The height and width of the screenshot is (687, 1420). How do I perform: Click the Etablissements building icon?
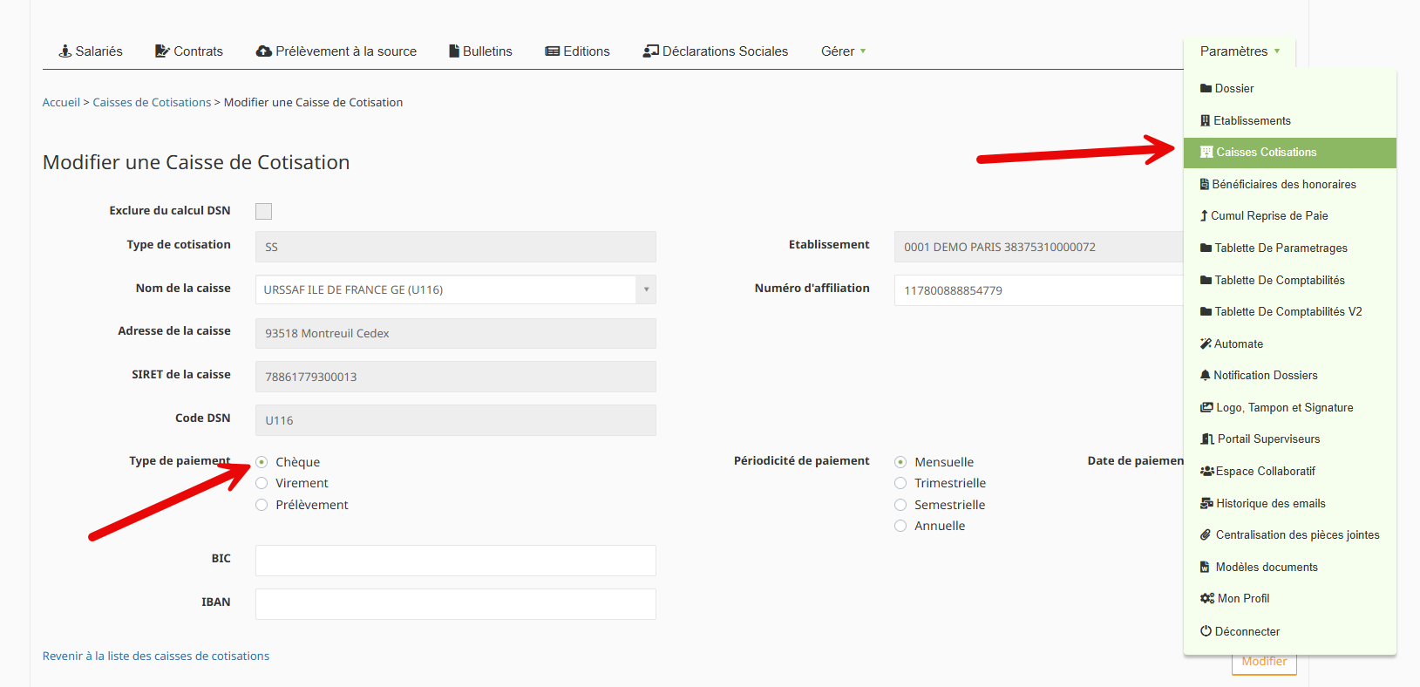[x=1206, y=120]
